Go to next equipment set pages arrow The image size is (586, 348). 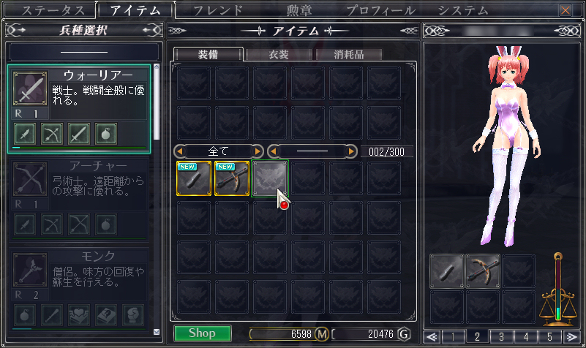coord(571,337)
